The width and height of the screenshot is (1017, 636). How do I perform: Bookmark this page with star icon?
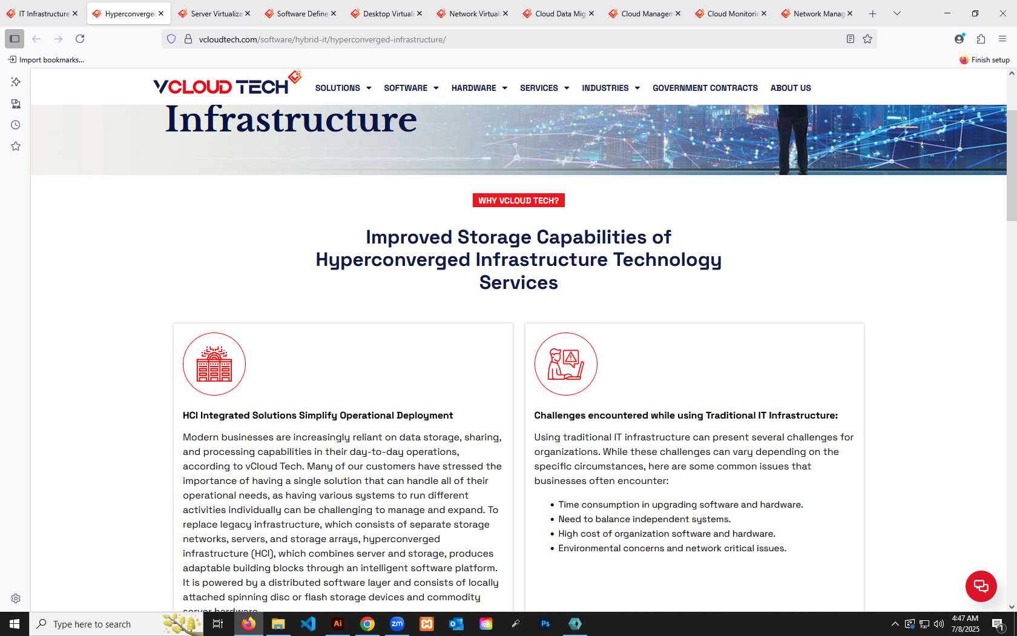[867, 39]
